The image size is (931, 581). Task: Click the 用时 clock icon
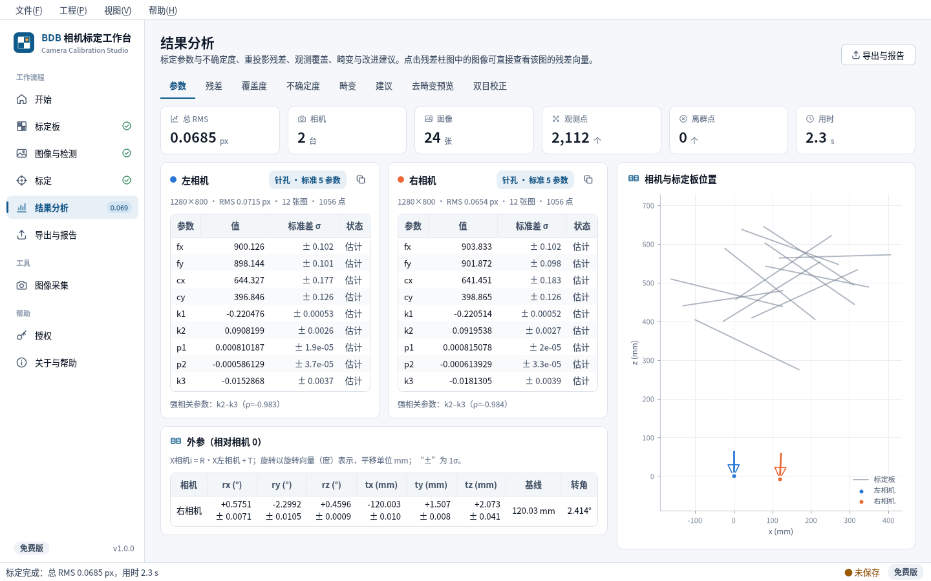[810, 119]
